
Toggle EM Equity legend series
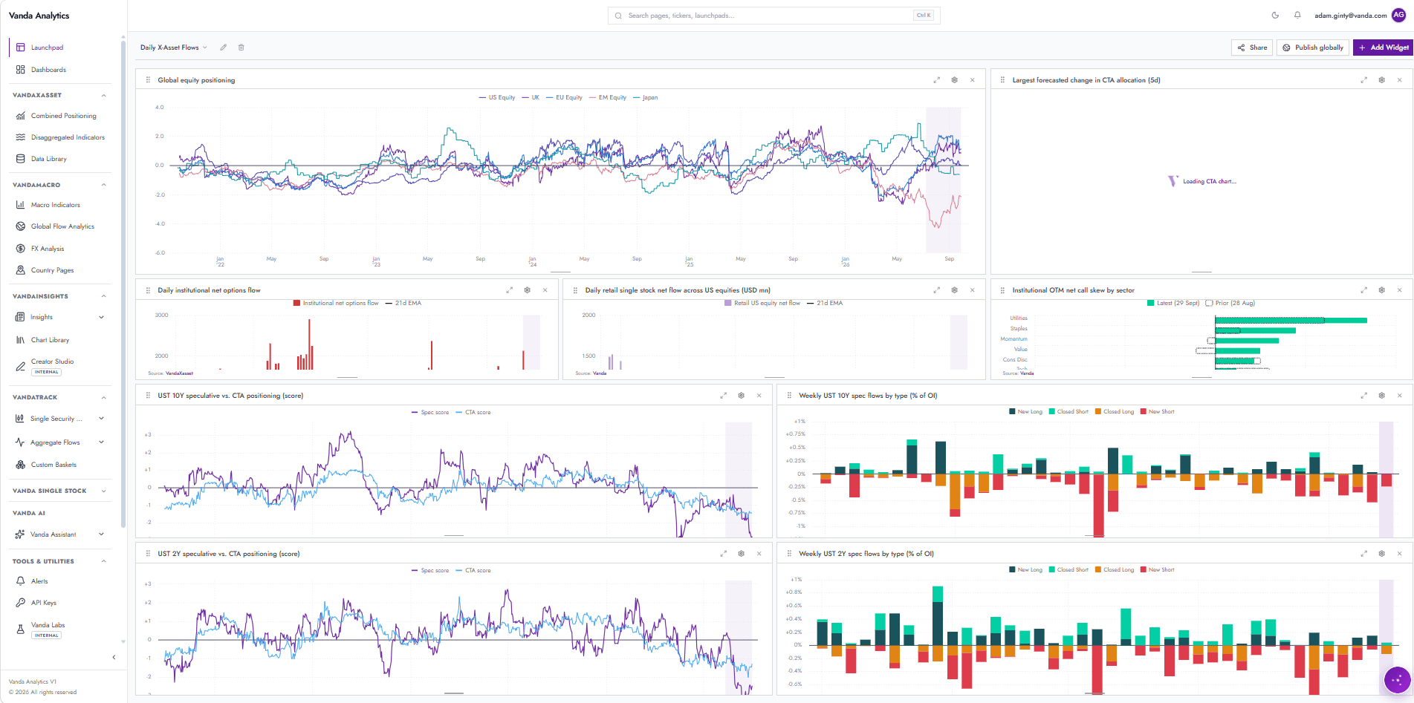[608, 97]
